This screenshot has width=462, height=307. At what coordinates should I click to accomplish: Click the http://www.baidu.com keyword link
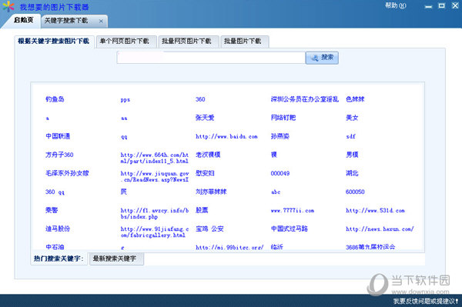point(226,137)
